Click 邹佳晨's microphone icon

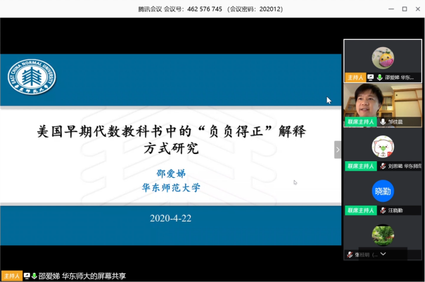point(383,122)
